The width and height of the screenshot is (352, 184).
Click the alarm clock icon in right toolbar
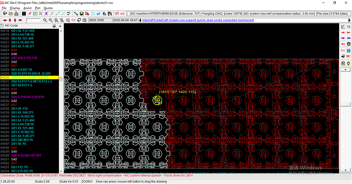[348, 44]
